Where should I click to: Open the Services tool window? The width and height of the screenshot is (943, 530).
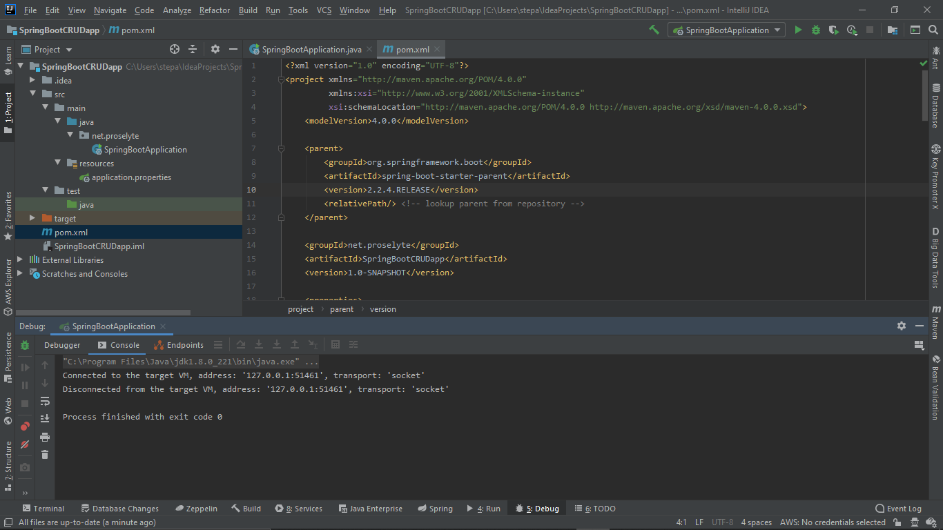298,509
